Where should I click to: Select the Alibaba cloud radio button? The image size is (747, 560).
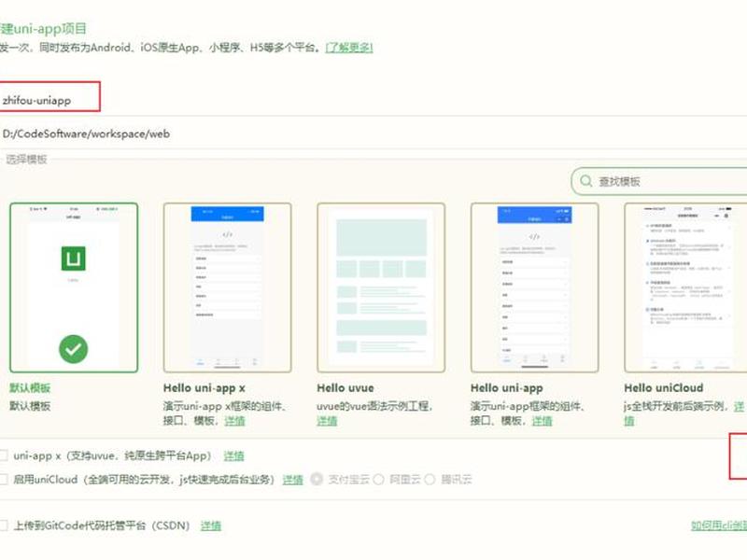tap(379, 479)
